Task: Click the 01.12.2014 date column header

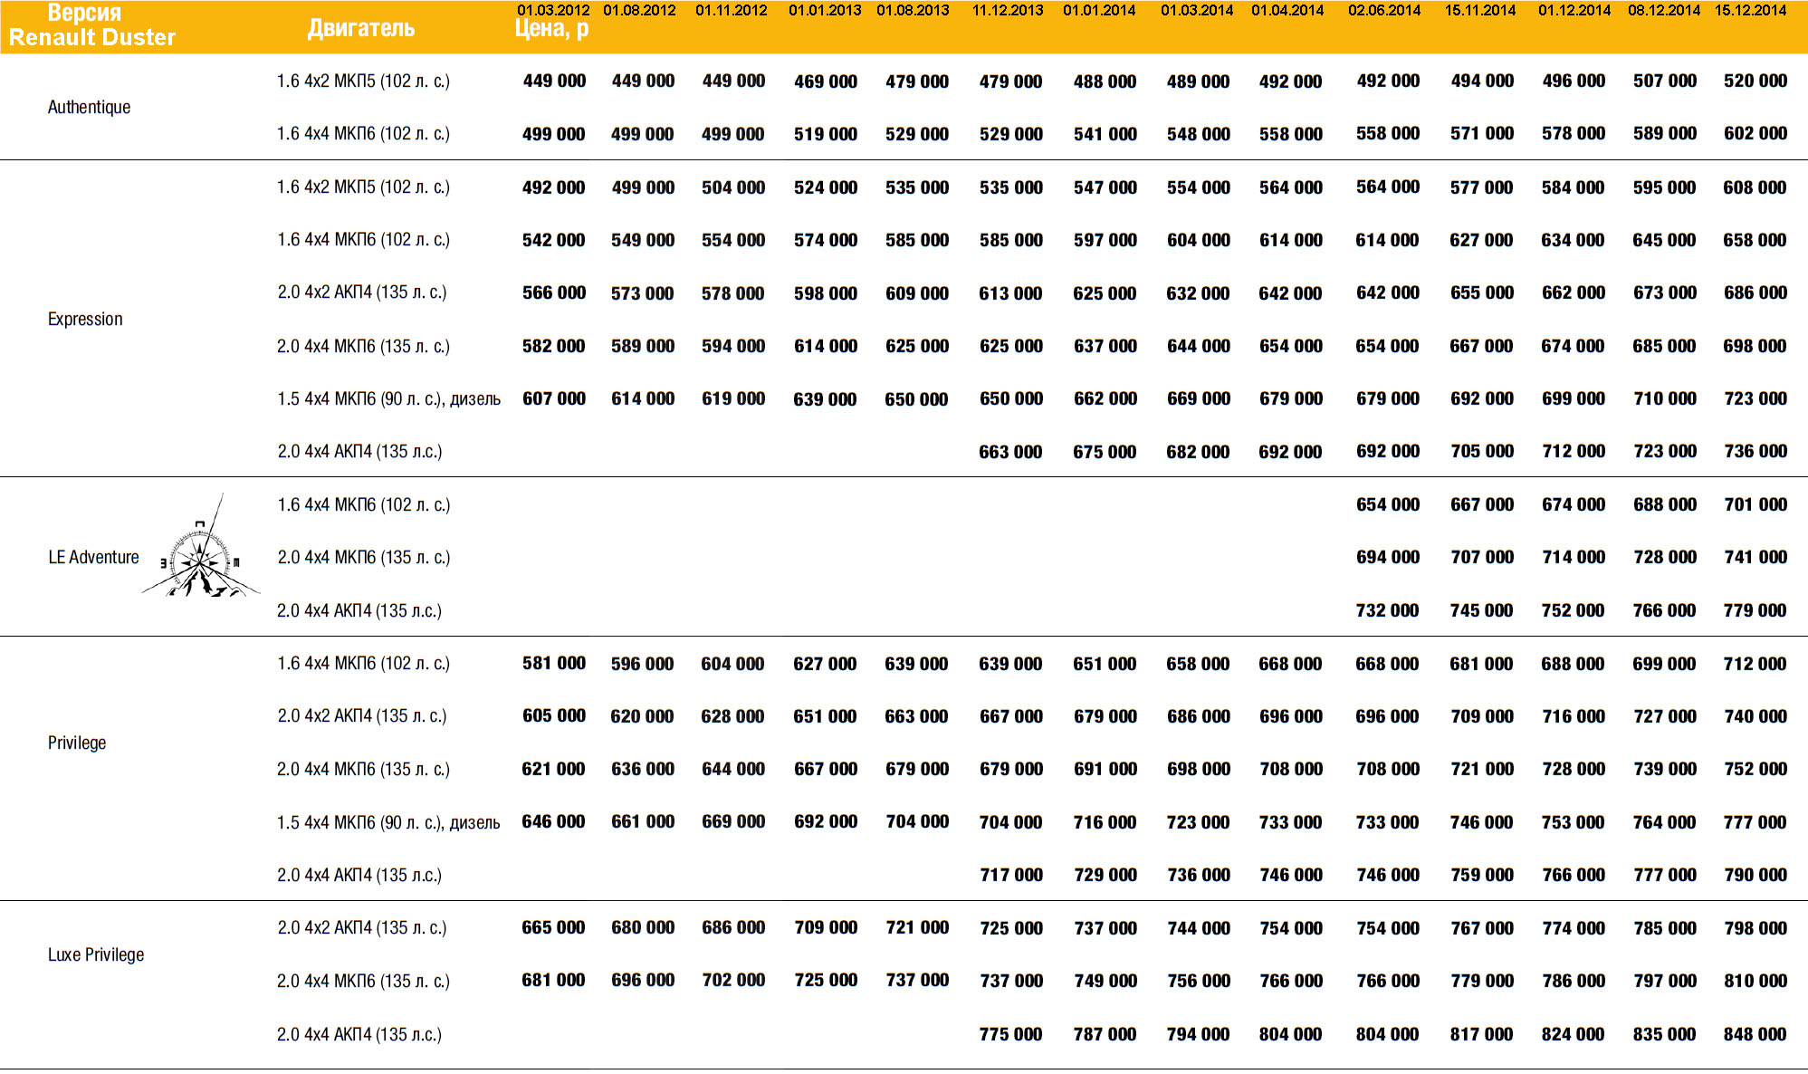Action: click(1574, 10)
